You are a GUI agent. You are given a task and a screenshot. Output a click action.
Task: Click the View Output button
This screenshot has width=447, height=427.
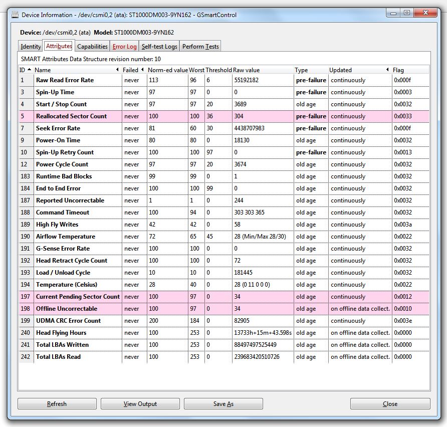pyautogui.click(x=140, y=404)
